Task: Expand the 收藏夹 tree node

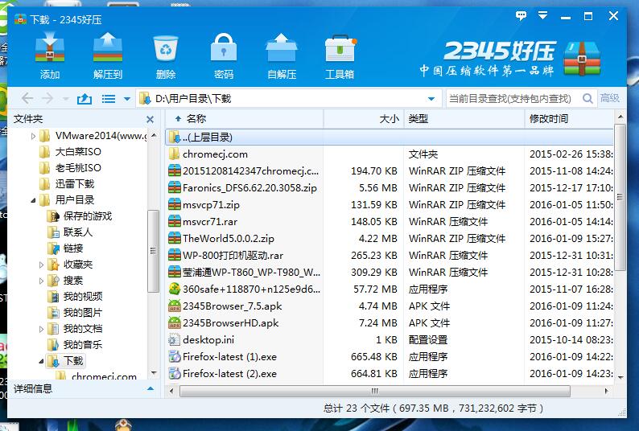Action: (x=41, y=265)
